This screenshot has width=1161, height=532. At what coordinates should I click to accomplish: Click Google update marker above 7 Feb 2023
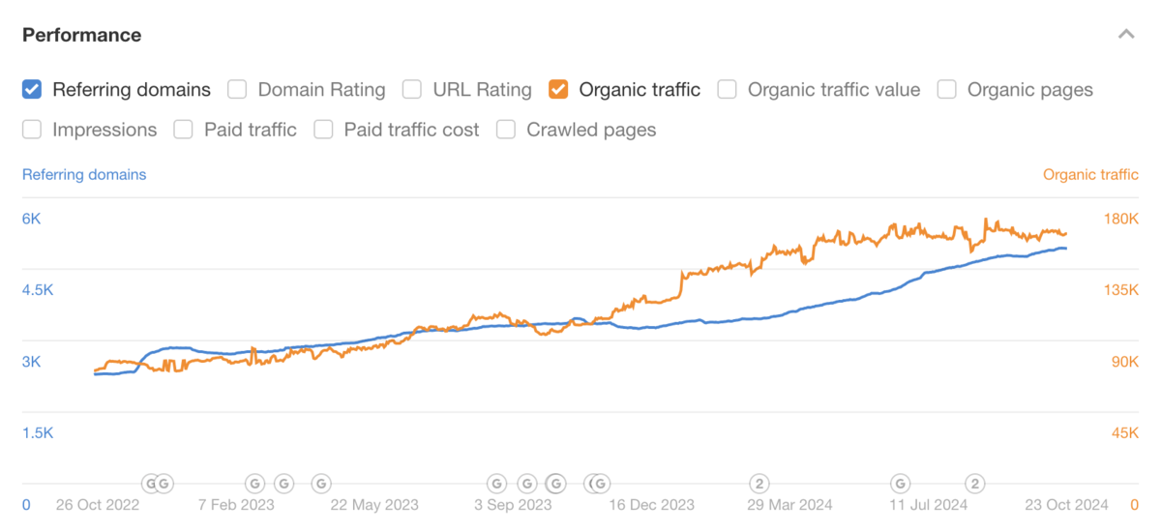click(x=254, y=483)
